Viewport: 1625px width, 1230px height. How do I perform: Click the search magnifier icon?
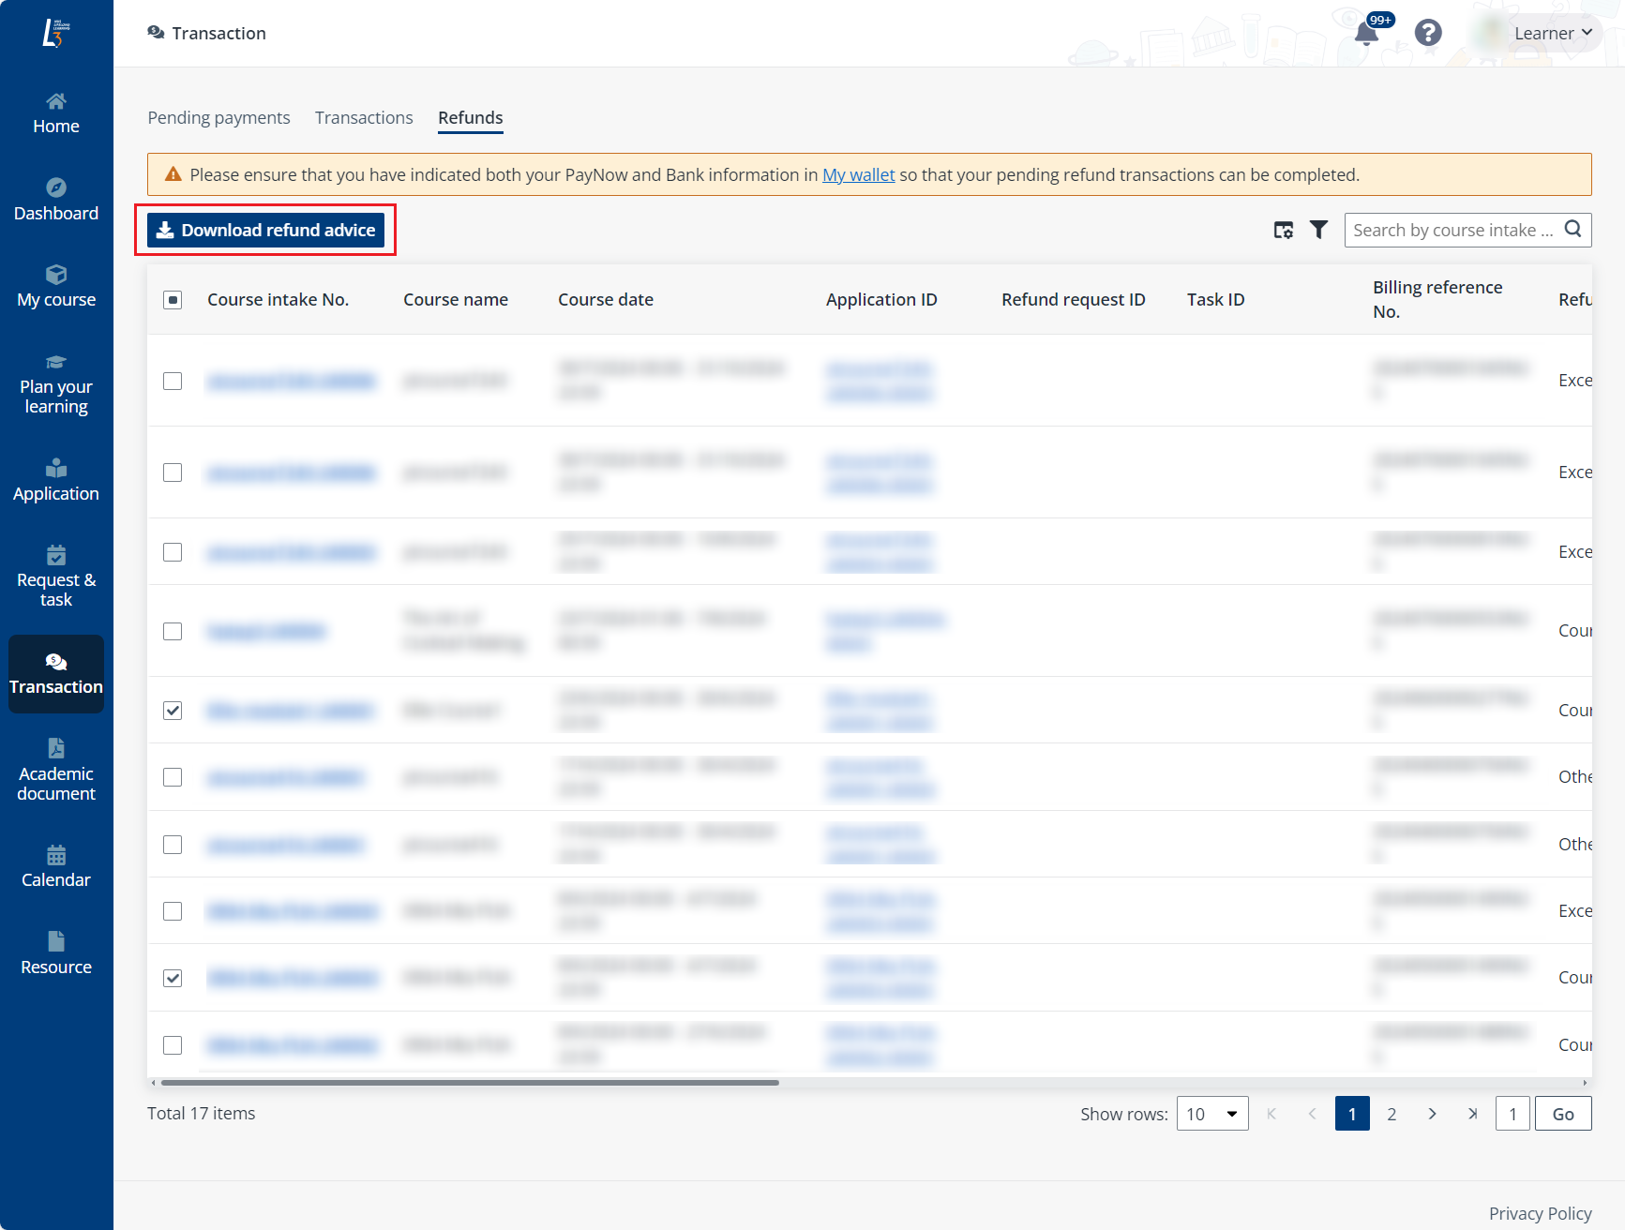(1572, 229)
